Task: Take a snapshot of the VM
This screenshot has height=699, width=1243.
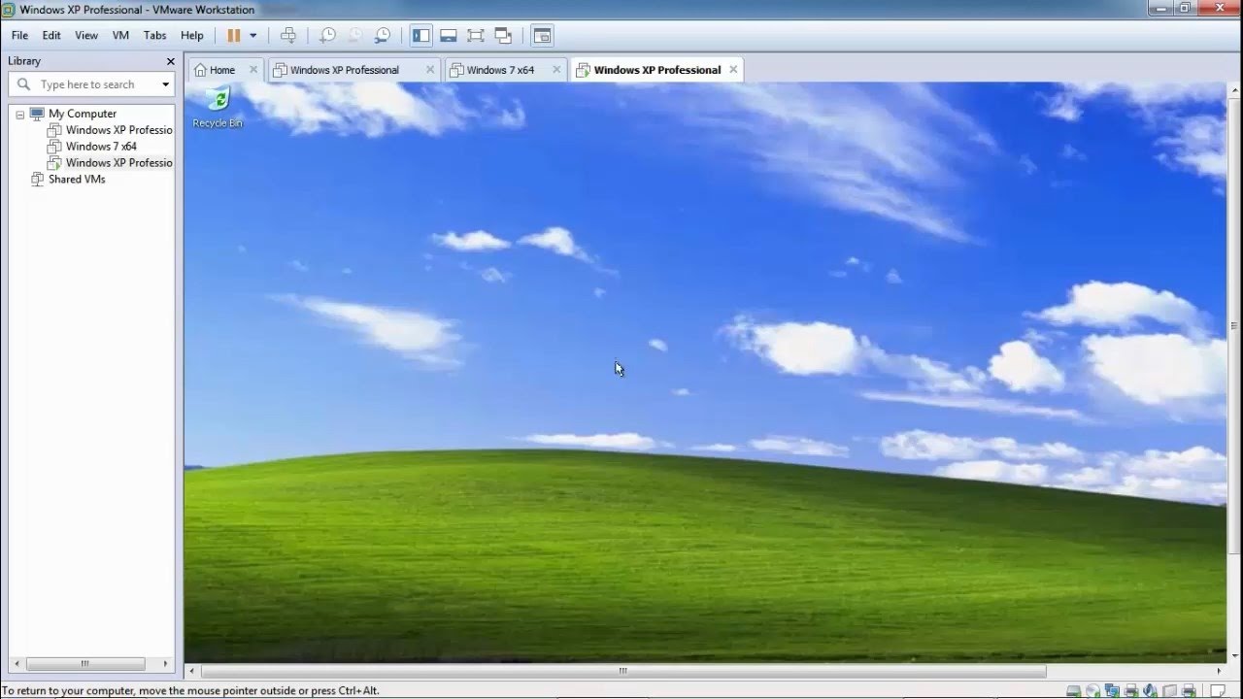Action: [x=328, y=35]
